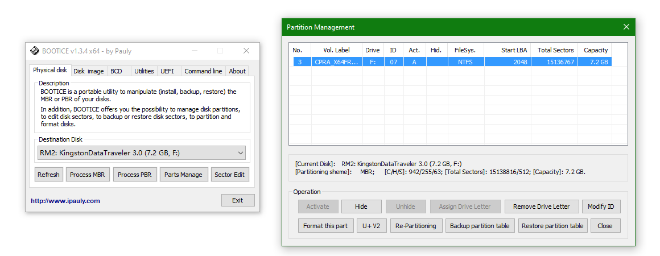The width and height of the screenshot is (660, 256).
Task: Click the Act. column header
Action: click(414, 50)
